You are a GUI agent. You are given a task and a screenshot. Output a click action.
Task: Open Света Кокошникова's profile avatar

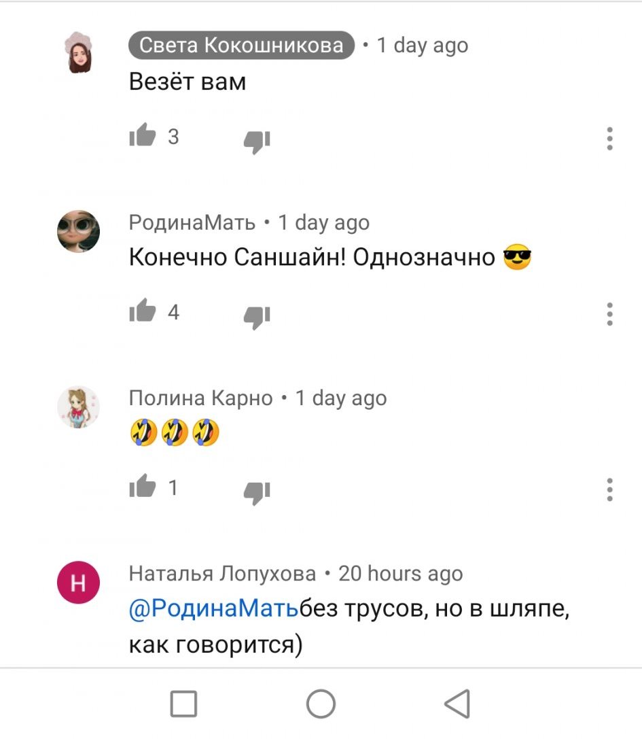78,52
